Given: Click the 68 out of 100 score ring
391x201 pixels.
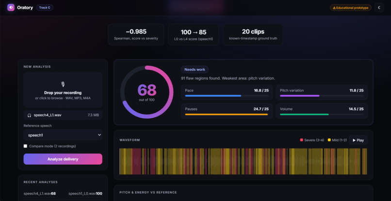Looking at the screenshot, I should point(147,92).
